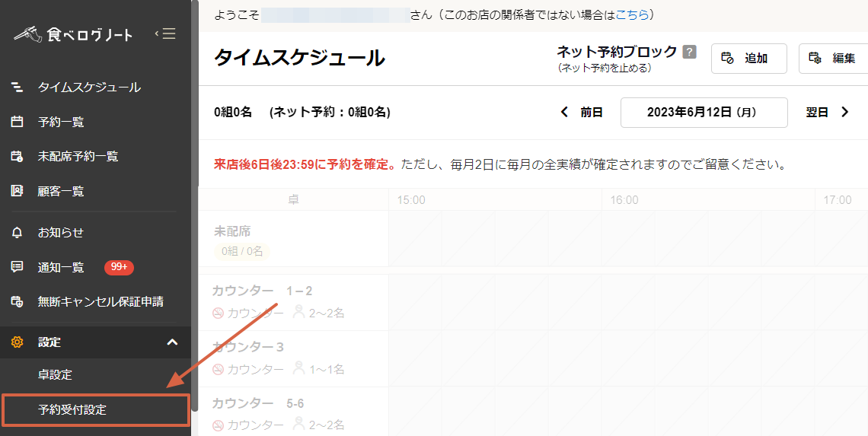Click the 15:00 time column header

[x=411, y=200]
